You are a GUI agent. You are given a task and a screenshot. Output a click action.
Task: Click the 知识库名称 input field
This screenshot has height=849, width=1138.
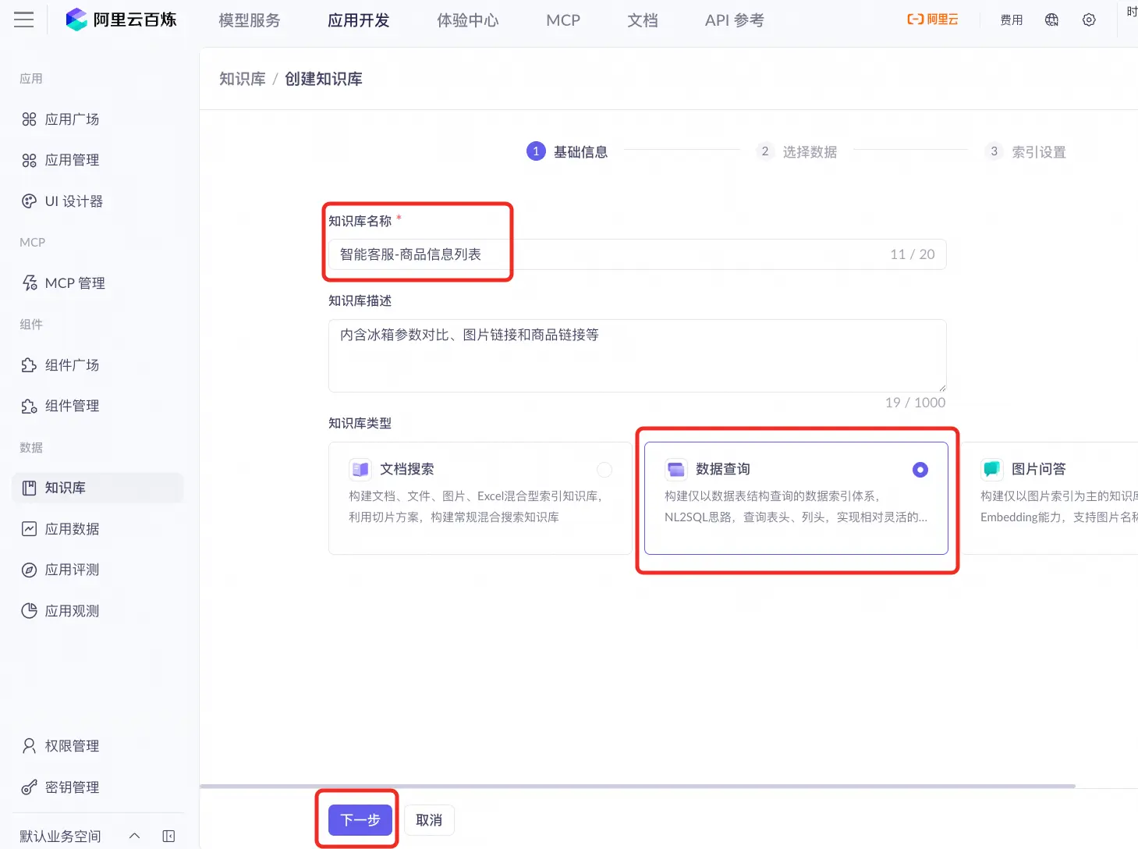pyautogui.click(x=637, y=254)
